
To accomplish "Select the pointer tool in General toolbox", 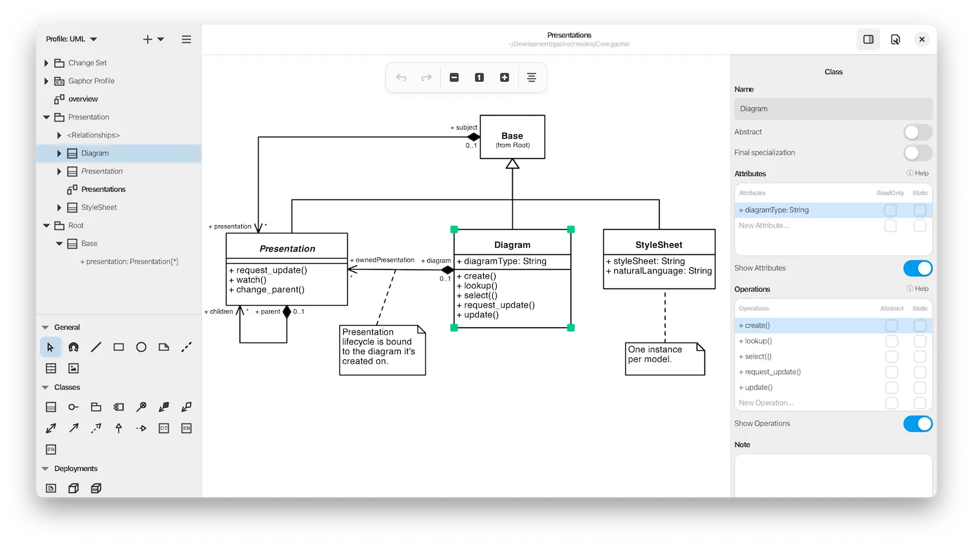I will pos(51,348).
